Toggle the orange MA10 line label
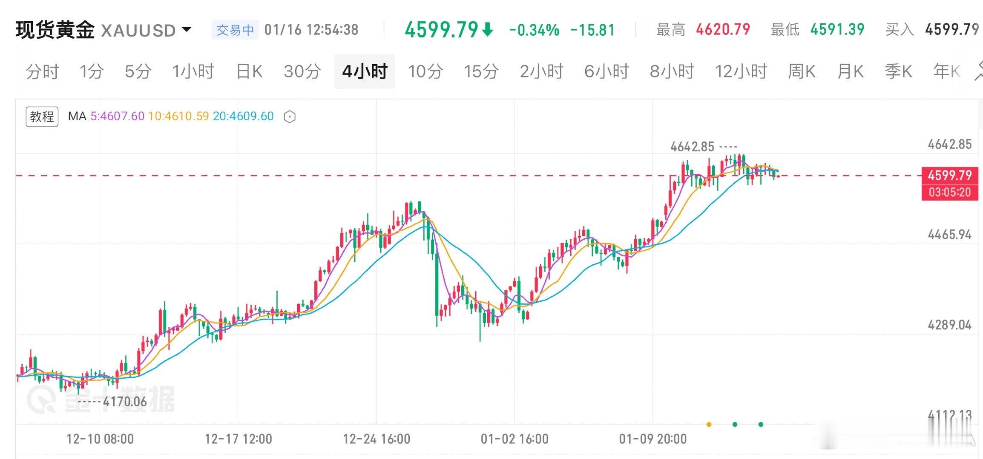Screen dimensions: 983x459 (177, 116)
